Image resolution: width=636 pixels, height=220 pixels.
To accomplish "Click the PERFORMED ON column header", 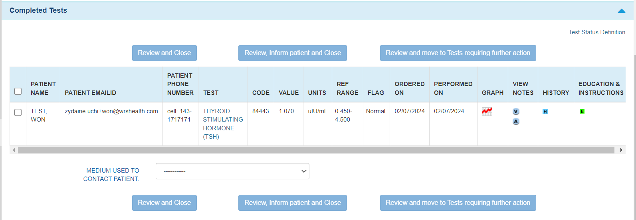I will [453, 88].
